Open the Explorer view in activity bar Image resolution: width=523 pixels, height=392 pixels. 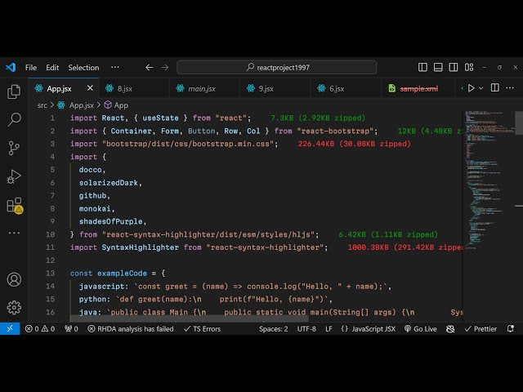point(14,92)
